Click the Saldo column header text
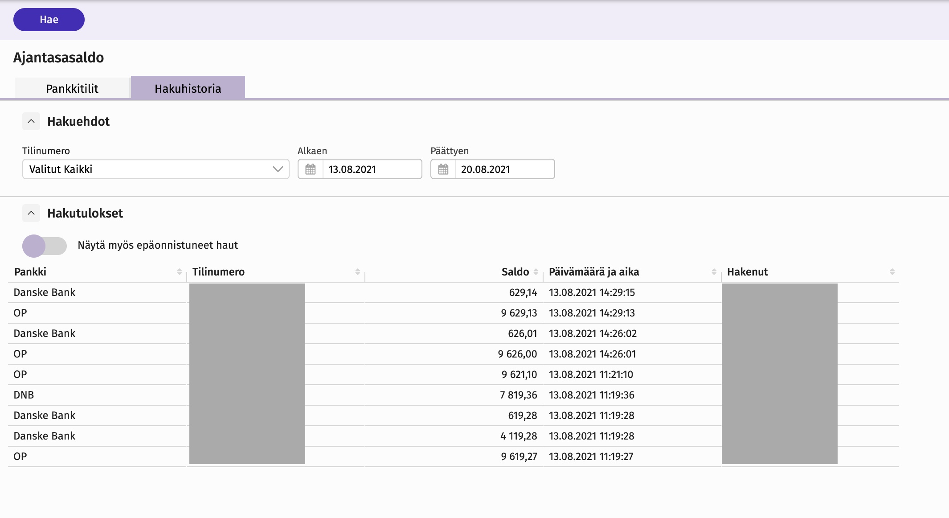The image size is (949, 518). click(515, 272)
